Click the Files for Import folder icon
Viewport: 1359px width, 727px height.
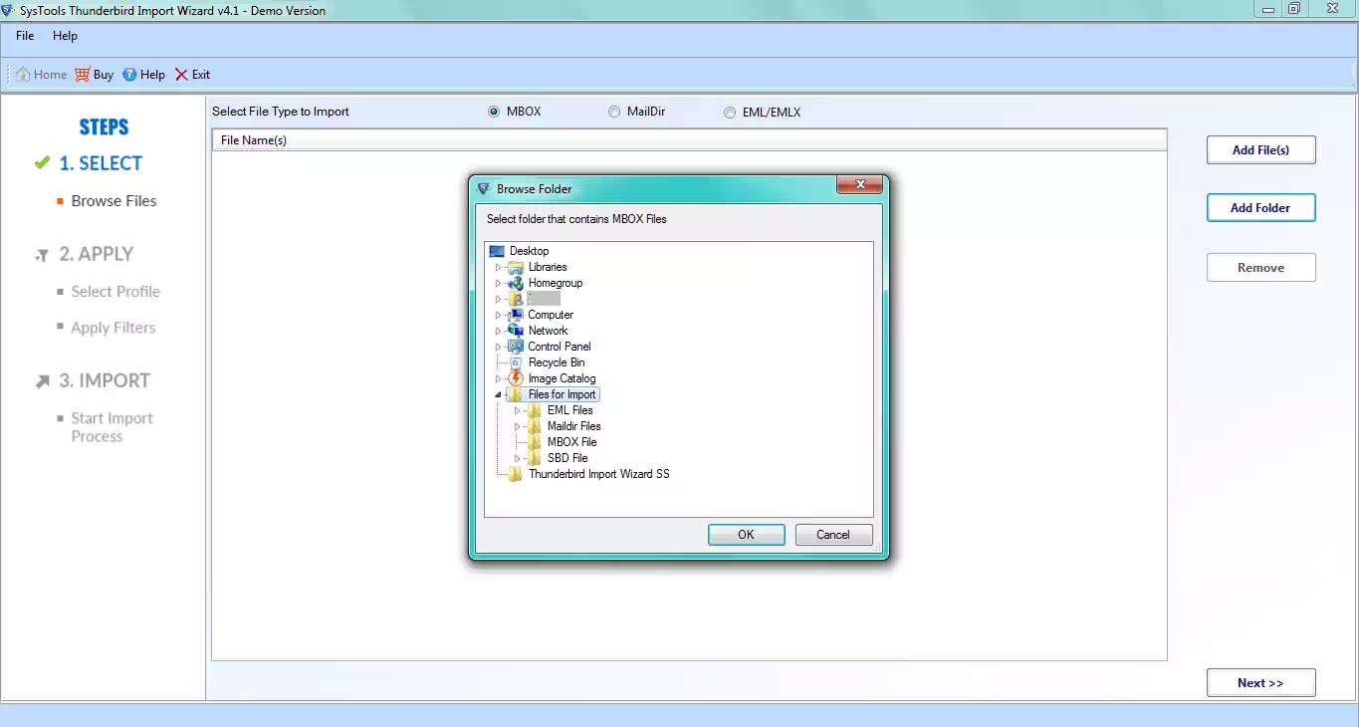click(x=516, y=394)
